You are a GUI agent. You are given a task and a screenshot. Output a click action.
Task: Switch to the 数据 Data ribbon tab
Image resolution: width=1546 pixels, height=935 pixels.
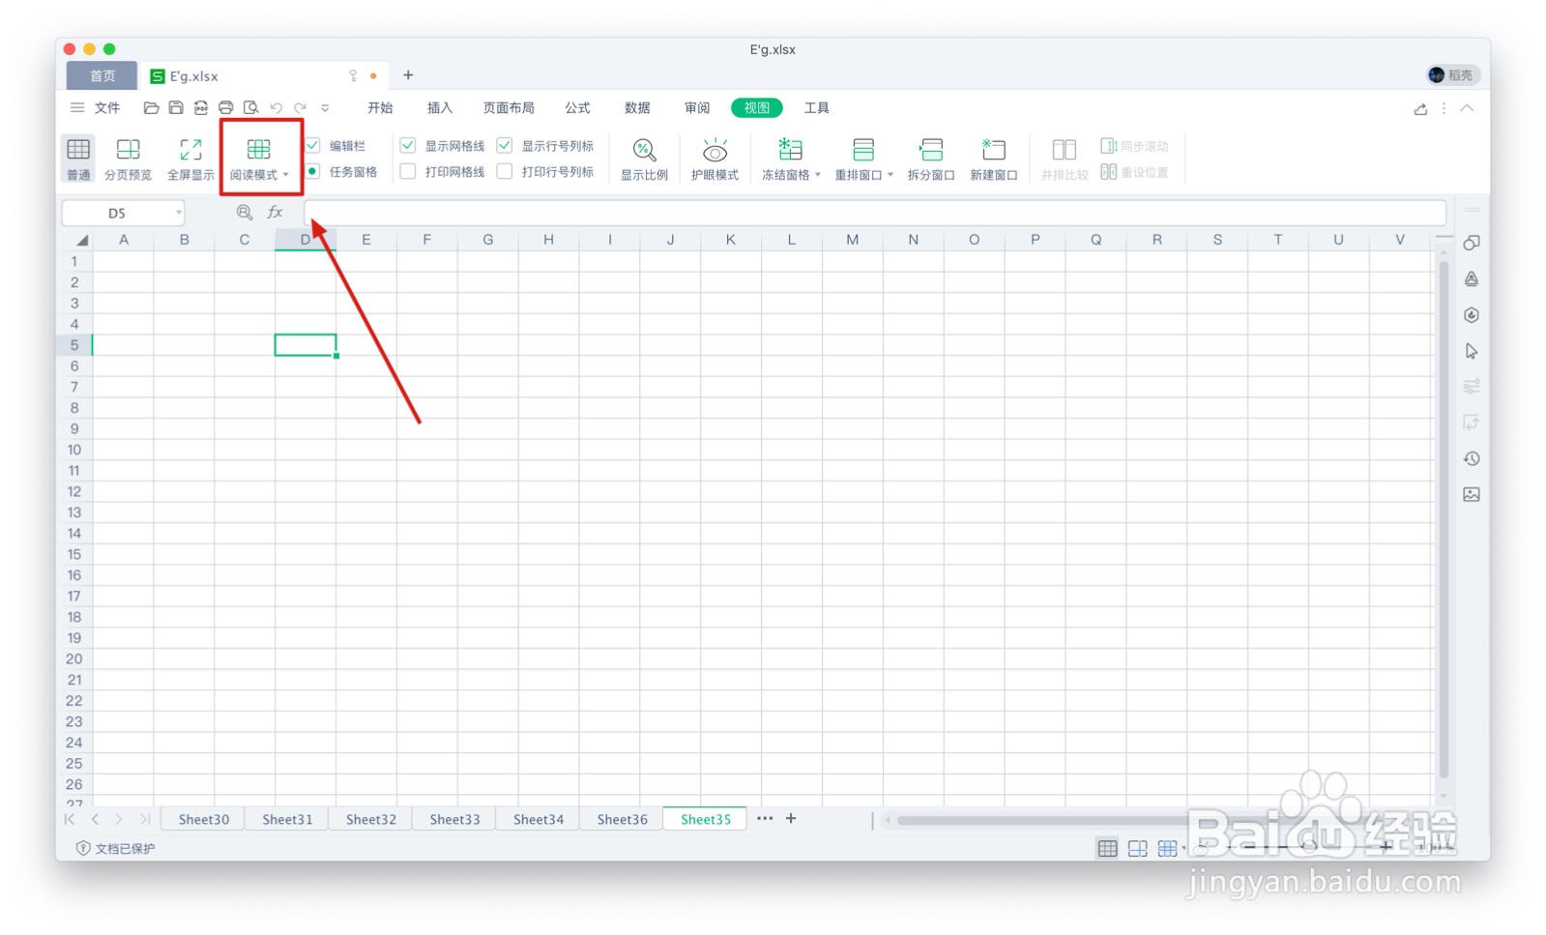coord(637,108)
